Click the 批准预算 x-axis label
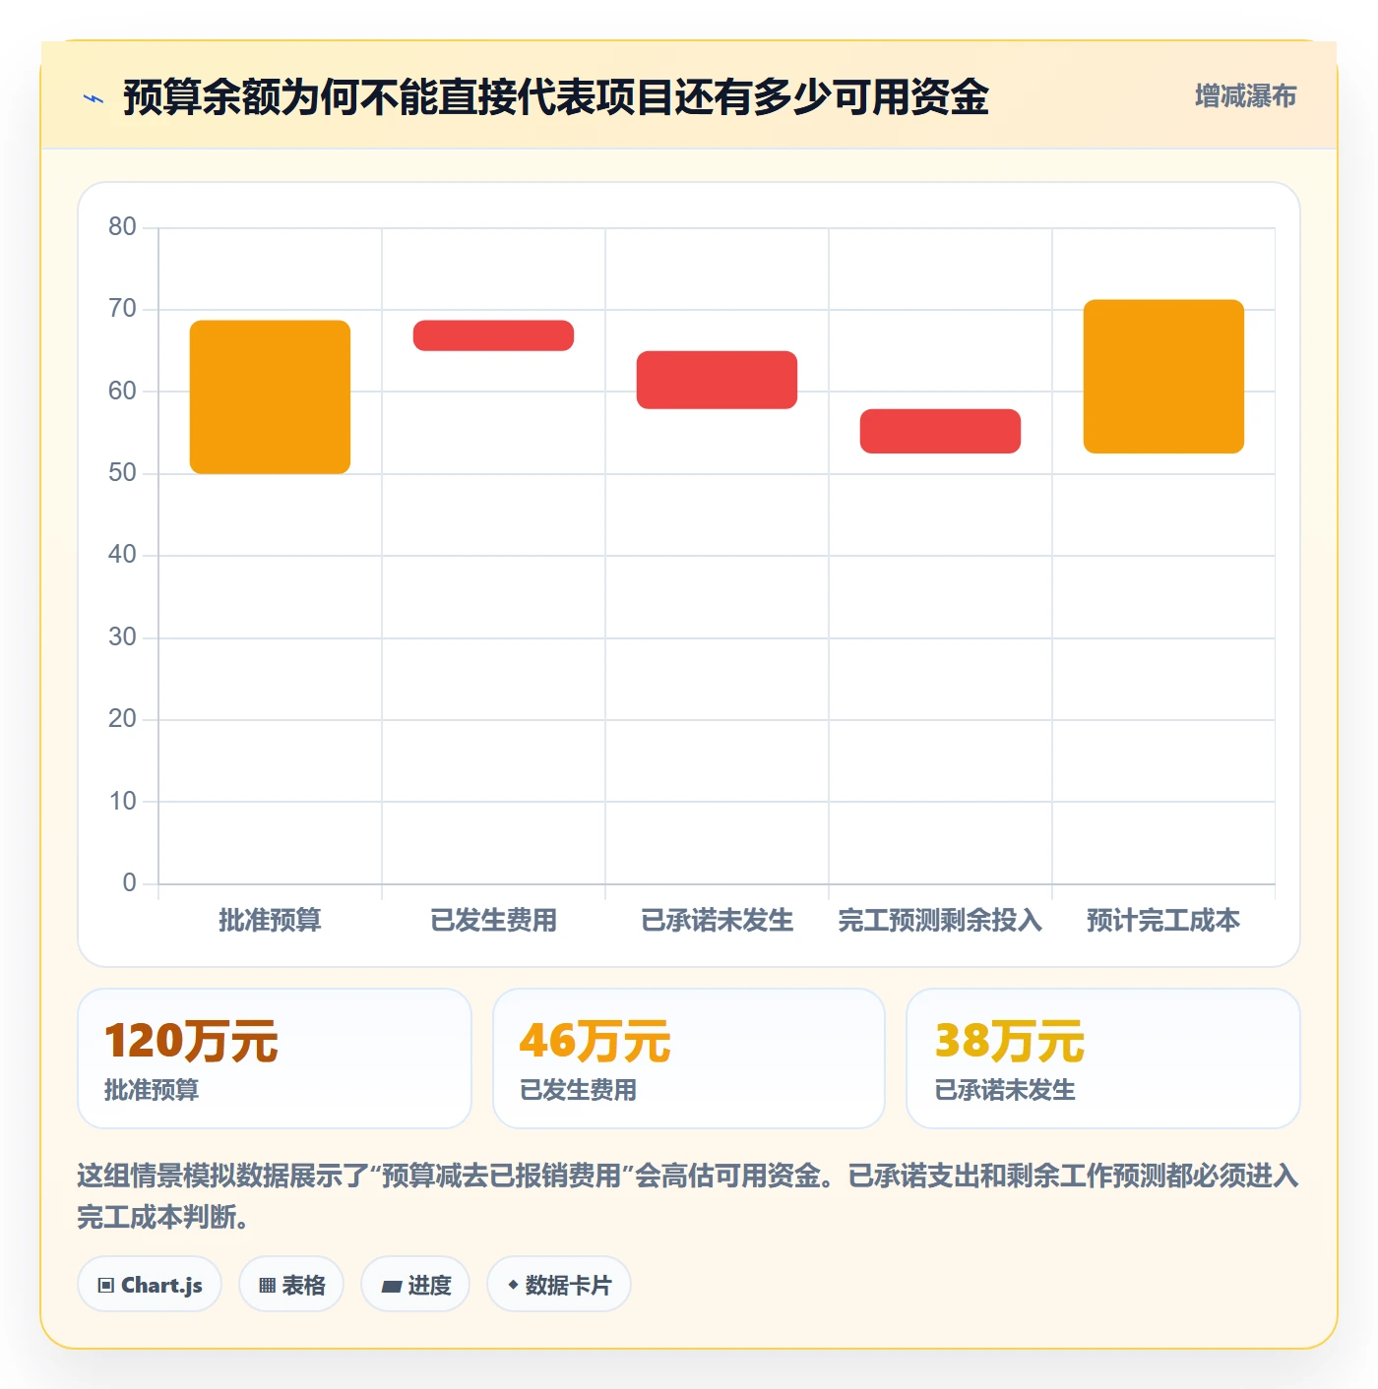This screenshot has width=1378, height=1389. coord(270,921)
